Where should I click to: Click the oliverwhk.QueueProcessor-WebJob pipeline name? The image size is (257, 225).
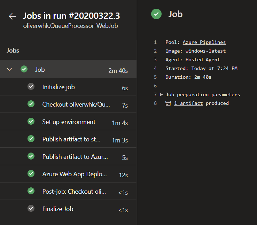click(70, 26)
